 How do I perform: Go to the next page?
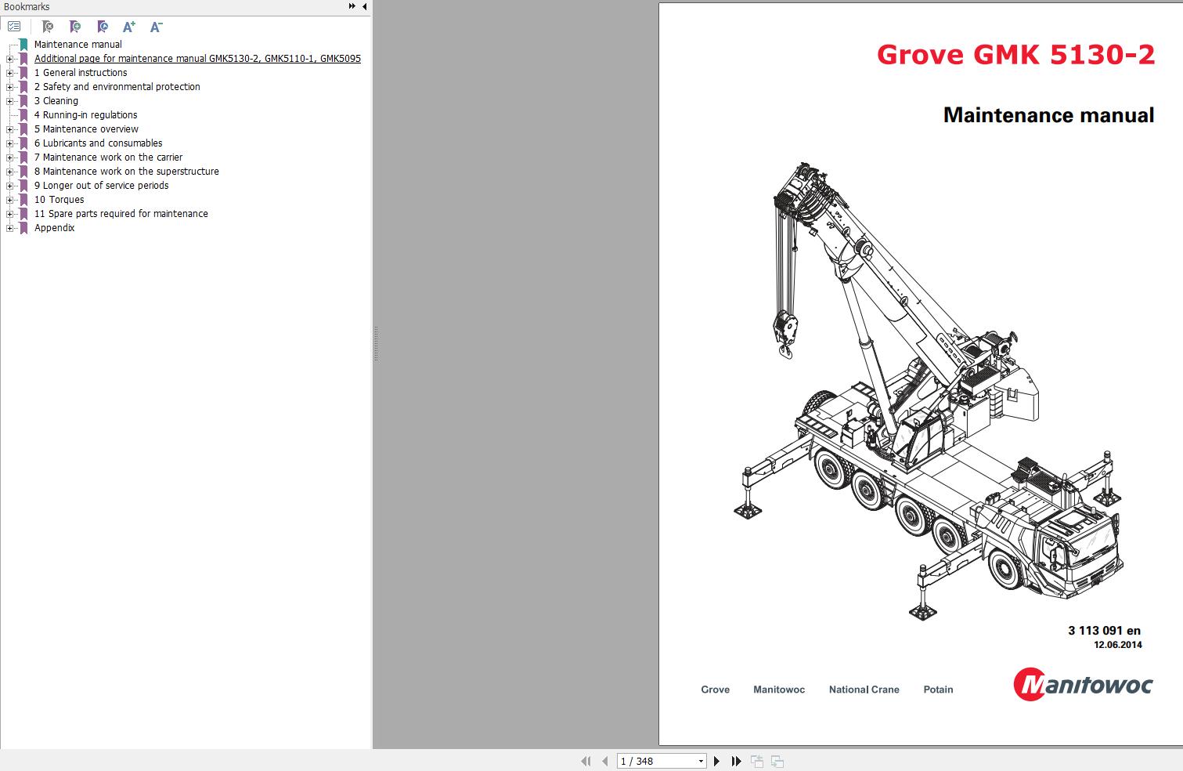(716, 761)
